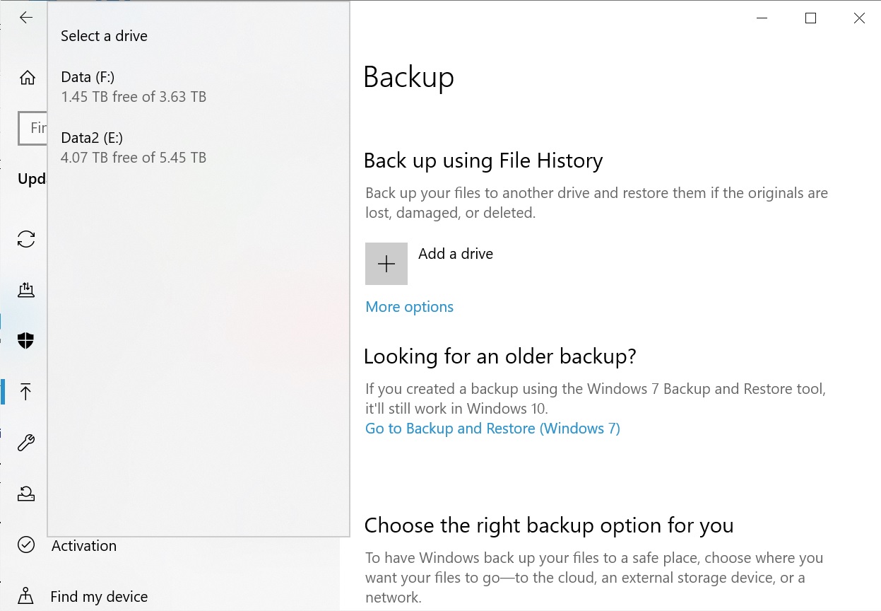Click the Find a setting search field
The height and width of the screenshot is (611, 881).
click(x=34, y=128)
